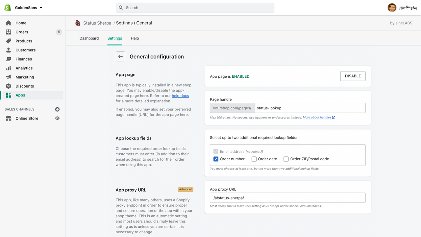The width and height of the screenshot is (421, 237).
Task: Click the Products tag icon
Action: (9, 41)
